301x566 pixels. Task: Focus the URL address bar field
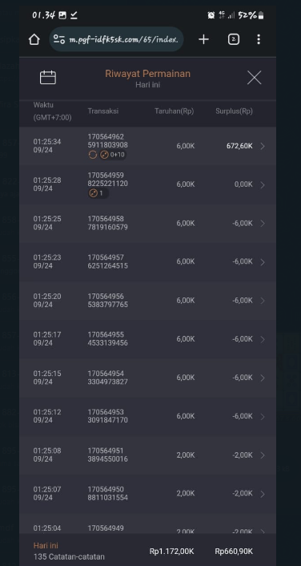(x=116, y=39)
